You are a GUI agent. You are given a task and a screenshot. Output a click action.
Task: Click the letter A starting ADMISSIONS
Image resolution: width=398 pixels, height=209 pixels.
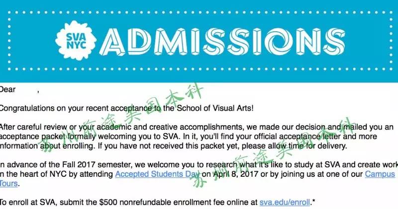(x=112, y=42)
